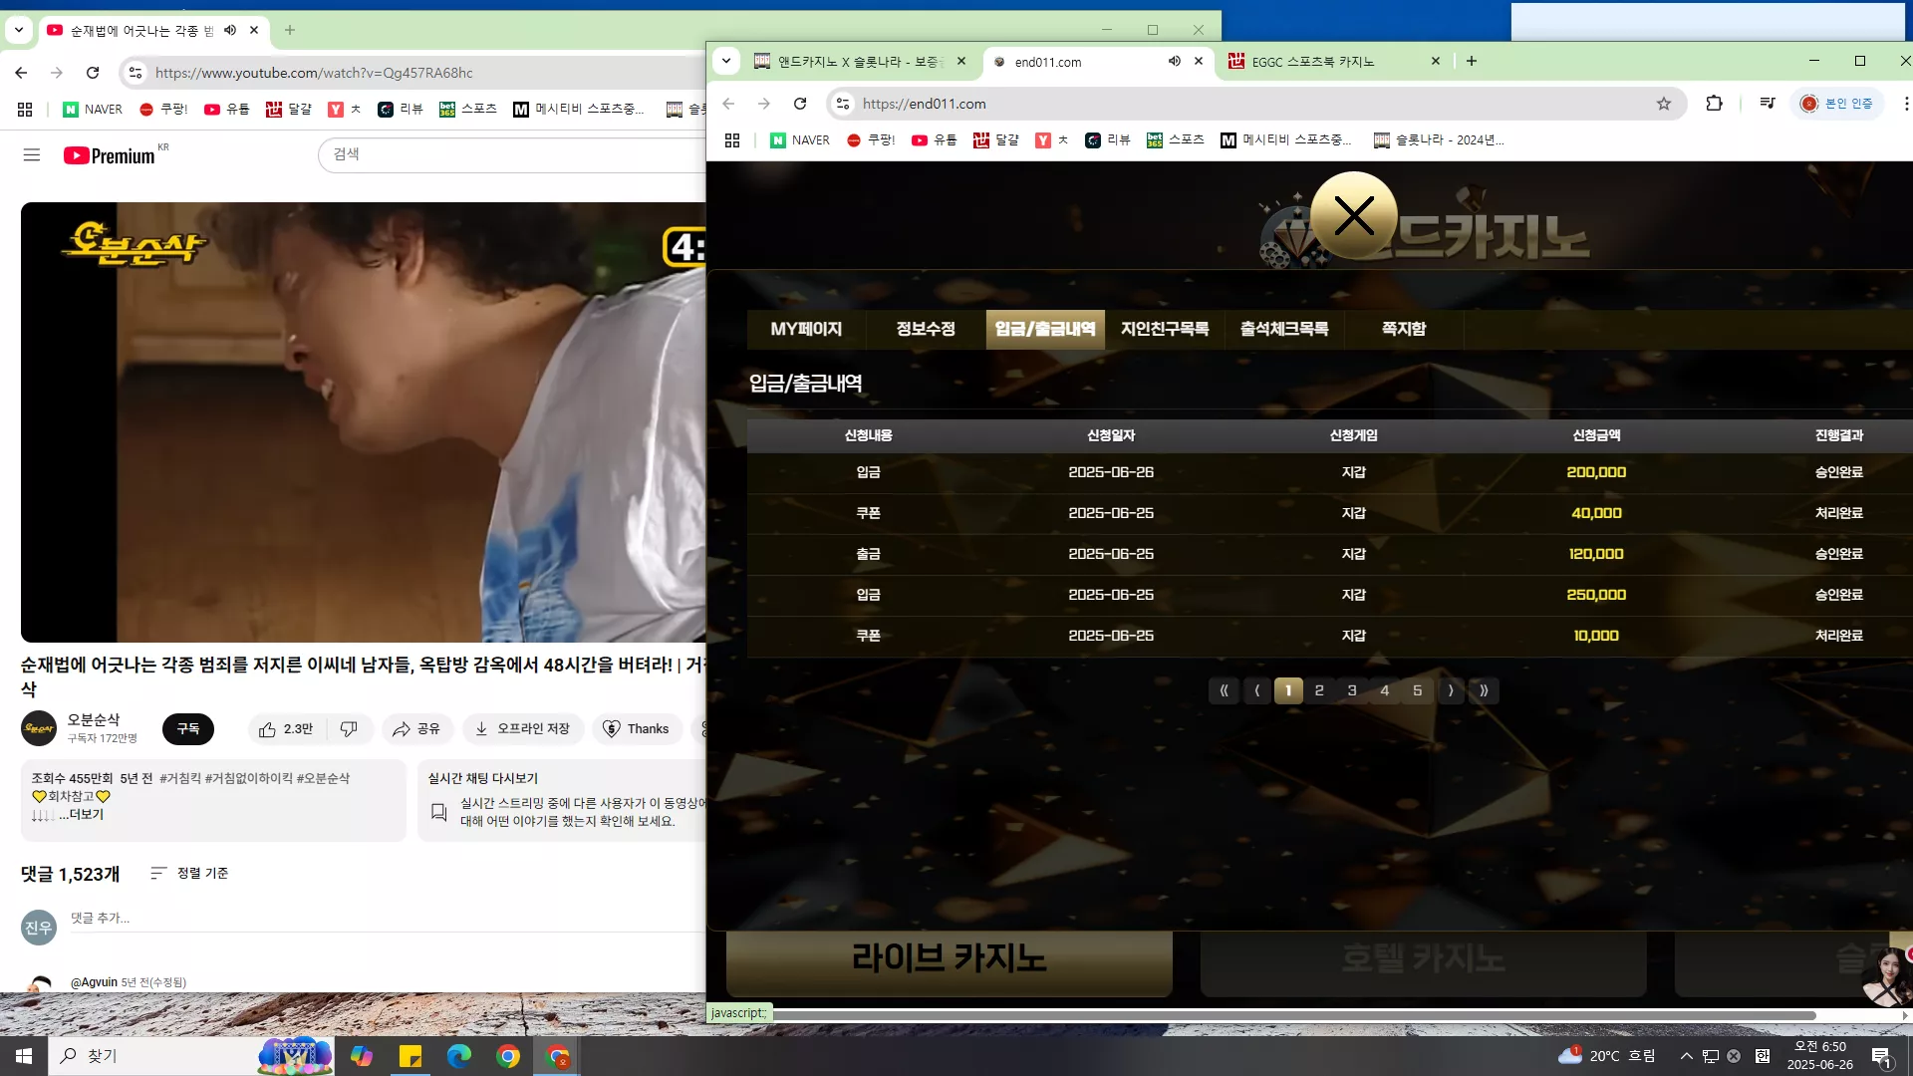Open Microsoft Edge from the taskbar
The width and height of the screenshot is (1913, 1076).
[459, 1056]
